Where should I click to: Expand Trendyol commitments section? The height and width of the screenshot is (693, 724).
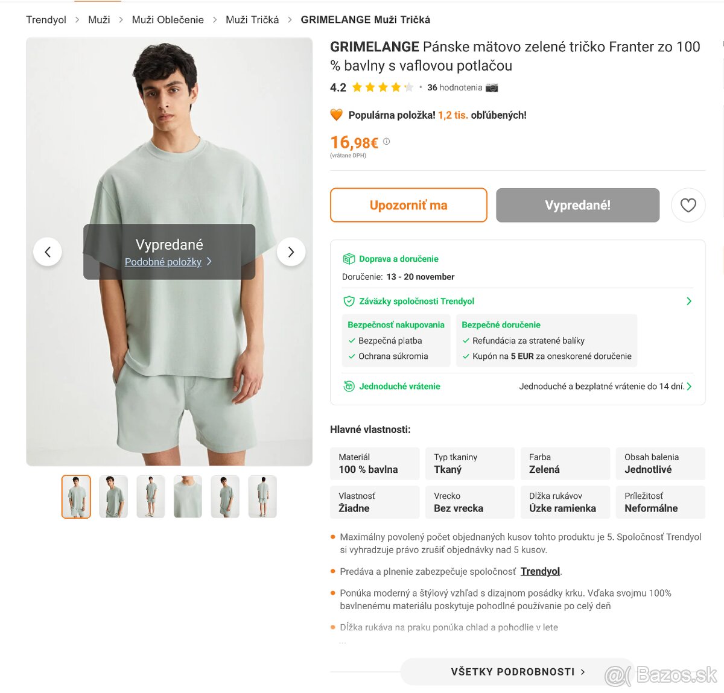pyautogui.click(x=689, y=301)
